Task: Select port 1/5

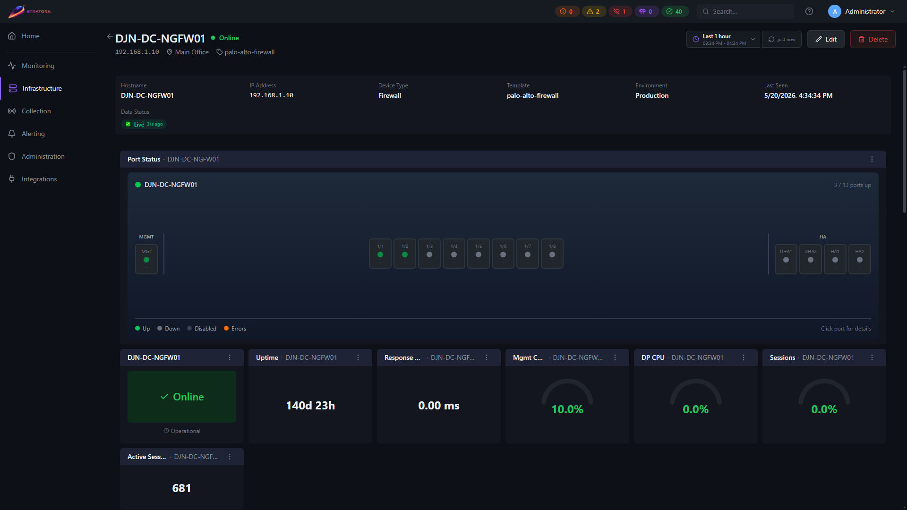Action: point(479,254)
